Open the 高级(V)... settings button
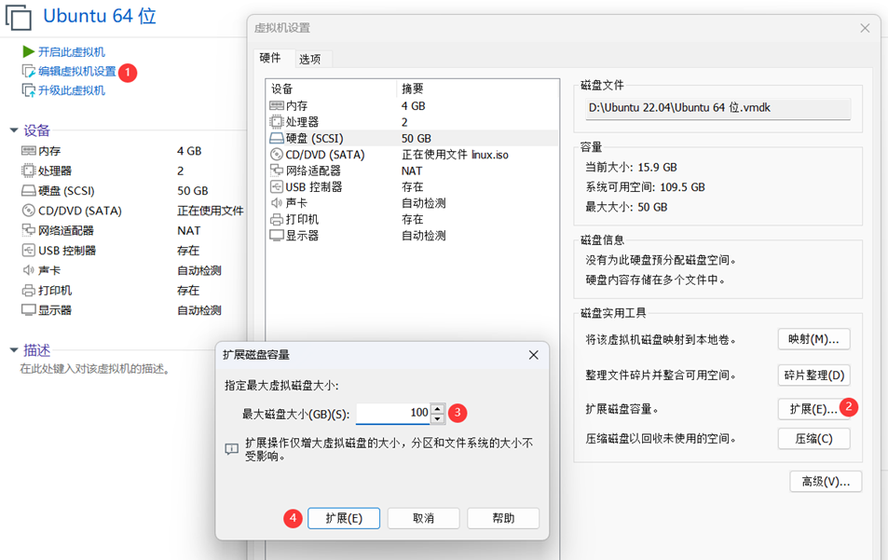Viewport: 888px width, 560px height. (826, 482)
